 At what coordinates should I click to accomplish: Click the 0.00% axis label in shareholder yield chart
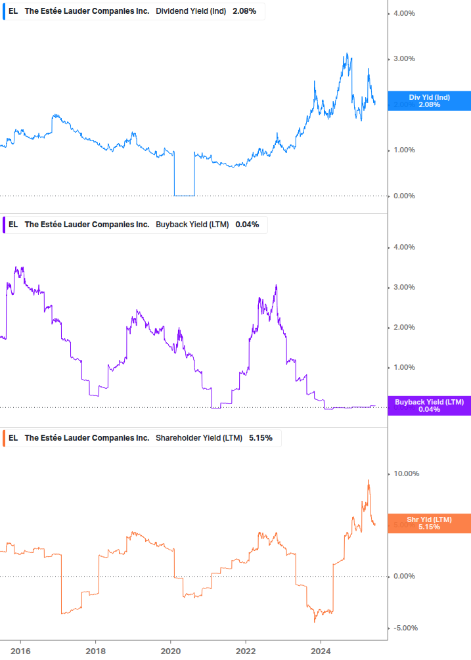pos(404,576)
